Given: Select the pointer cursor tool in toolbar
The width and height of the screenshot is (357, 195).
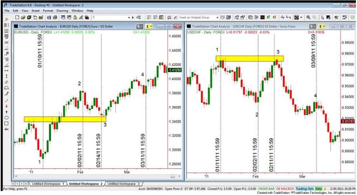Looking at the screenshot, I should coord(322,17).
